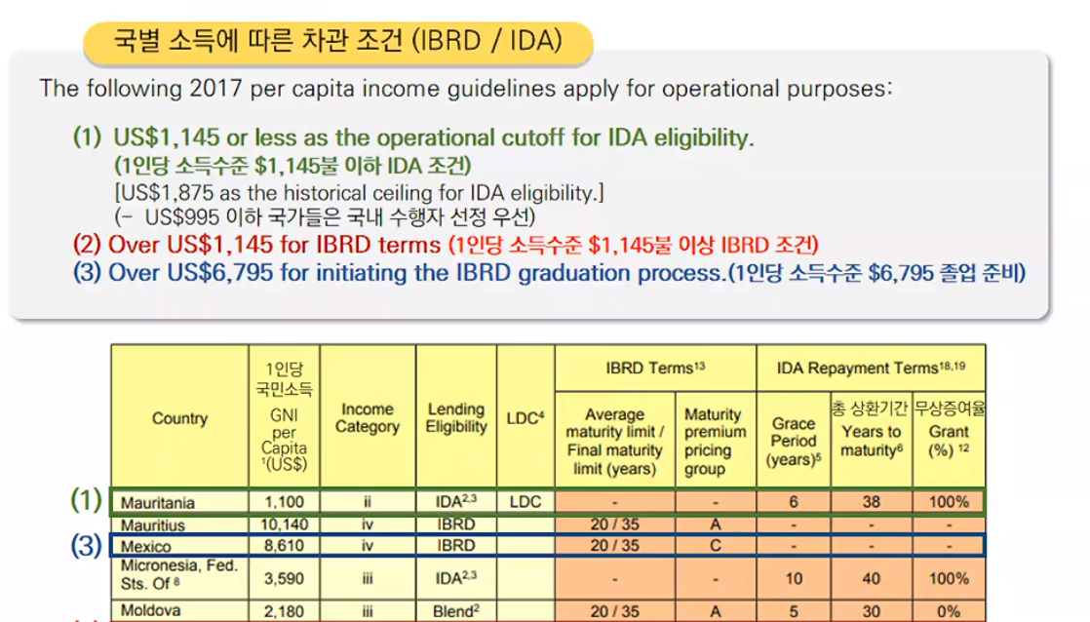This screenshot has height=622, width=1090.
Task: Click Mauritius's pricing group 'A'
Action: 716,524
